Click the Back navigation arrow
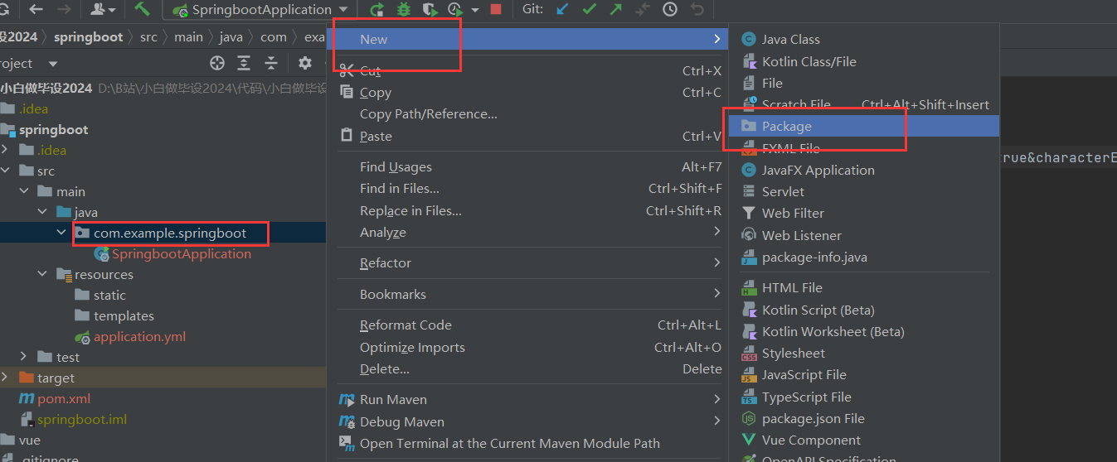The width and height of the screenshot is (1117, 462). pyautogui.click(x=36, y=9)
